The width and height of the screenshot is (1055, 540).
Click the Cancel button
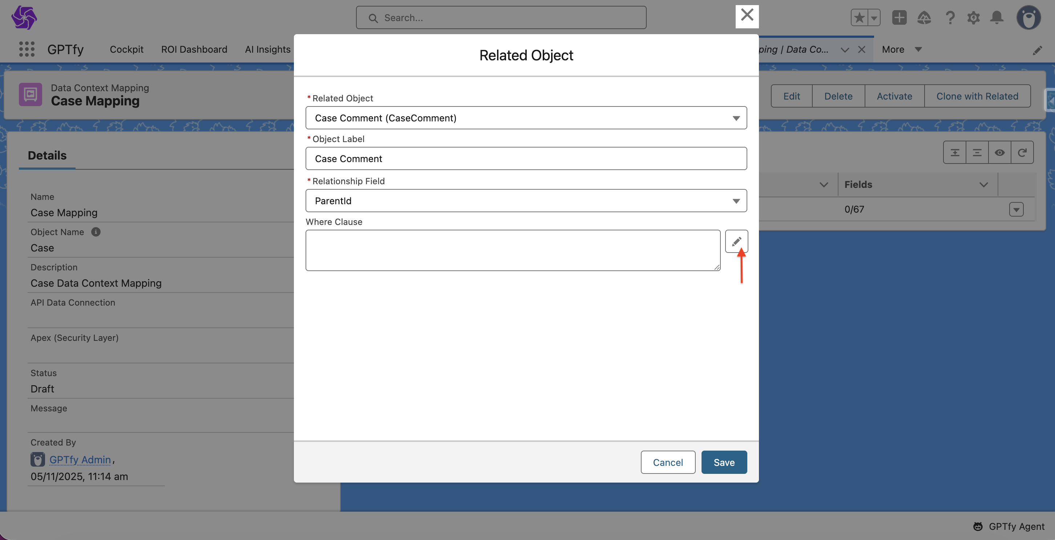point(668,462)
